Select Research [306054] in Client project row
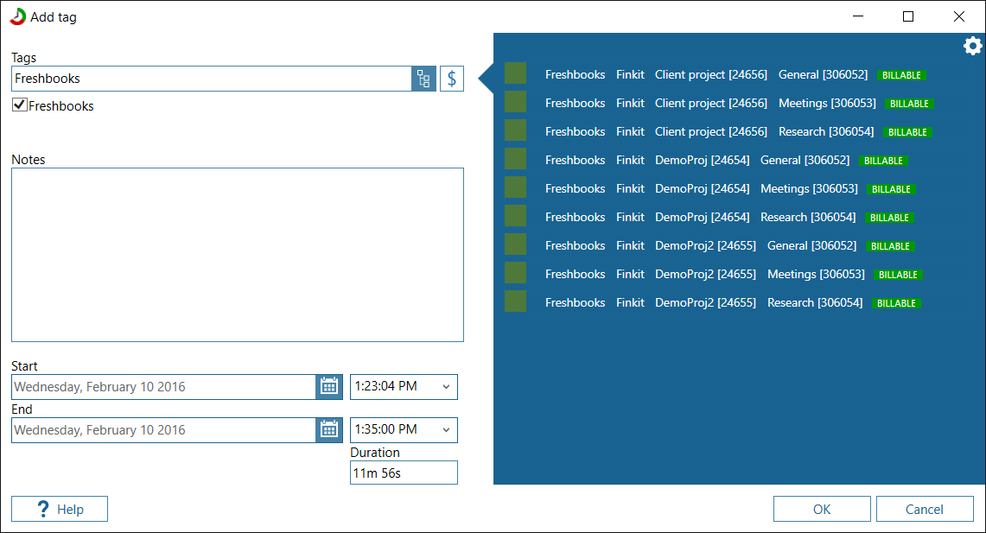986x533 pixels. pyautogui.click(x=826, y=131)
